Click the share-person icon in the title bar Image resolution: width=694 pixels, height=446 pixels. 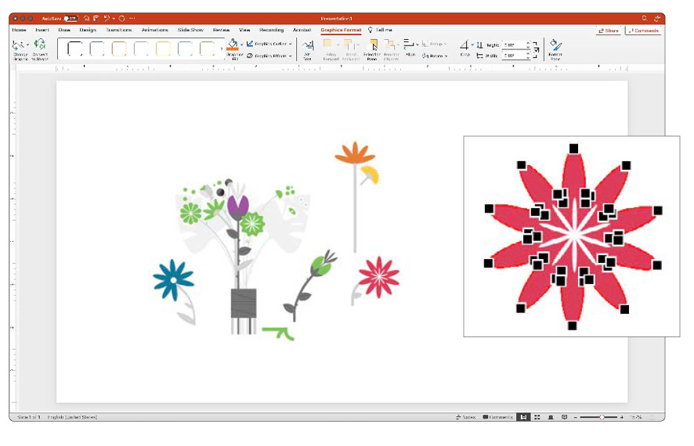[x=657, y=19]
